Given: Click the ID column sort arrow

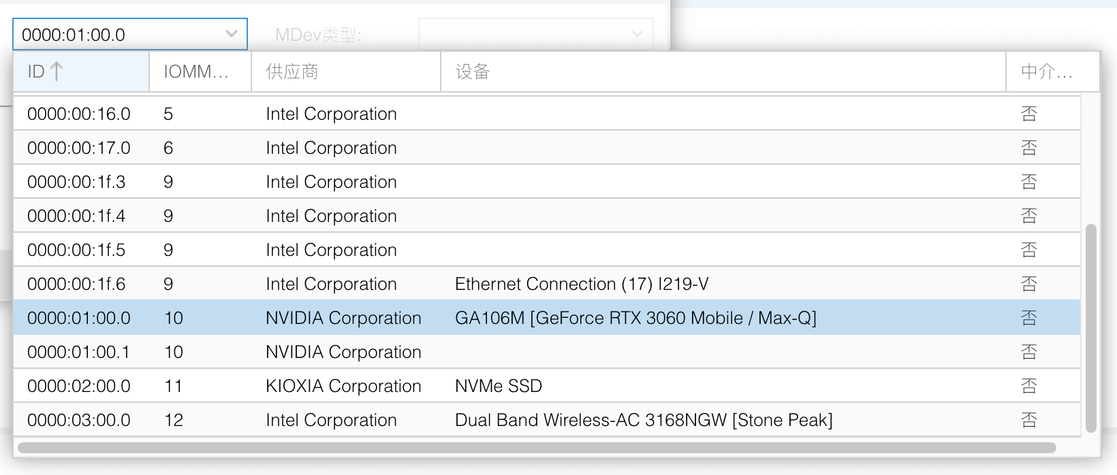Looking at the screenshot, I should [57, 71].
